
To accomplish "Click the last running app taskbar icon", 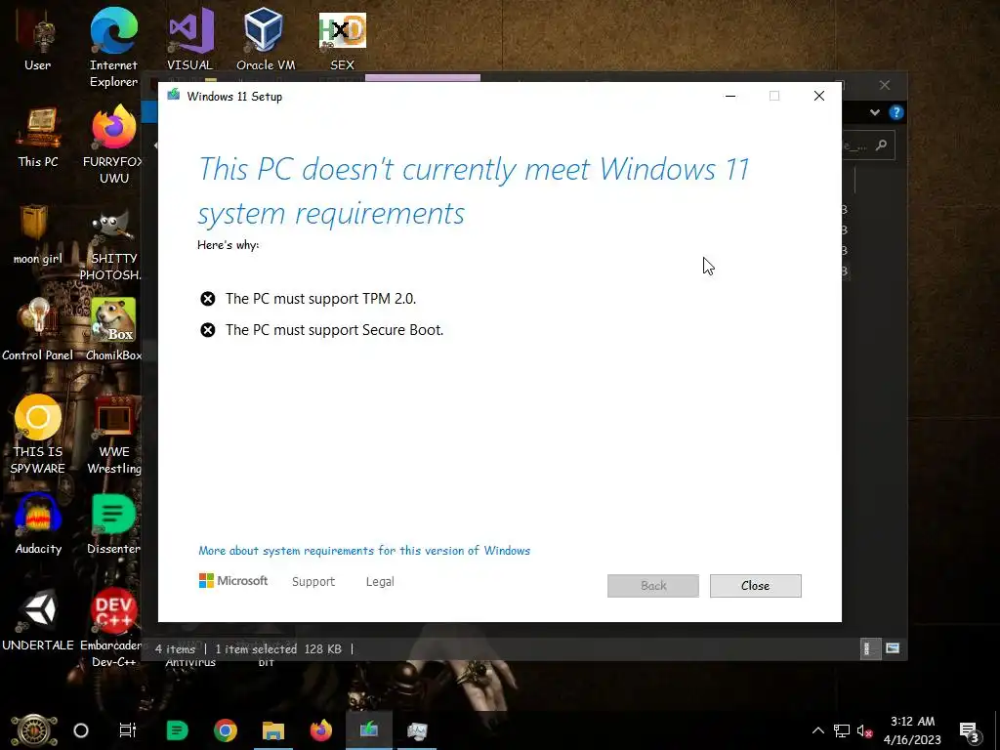I will pyautogui.click(x=417, y=730).
